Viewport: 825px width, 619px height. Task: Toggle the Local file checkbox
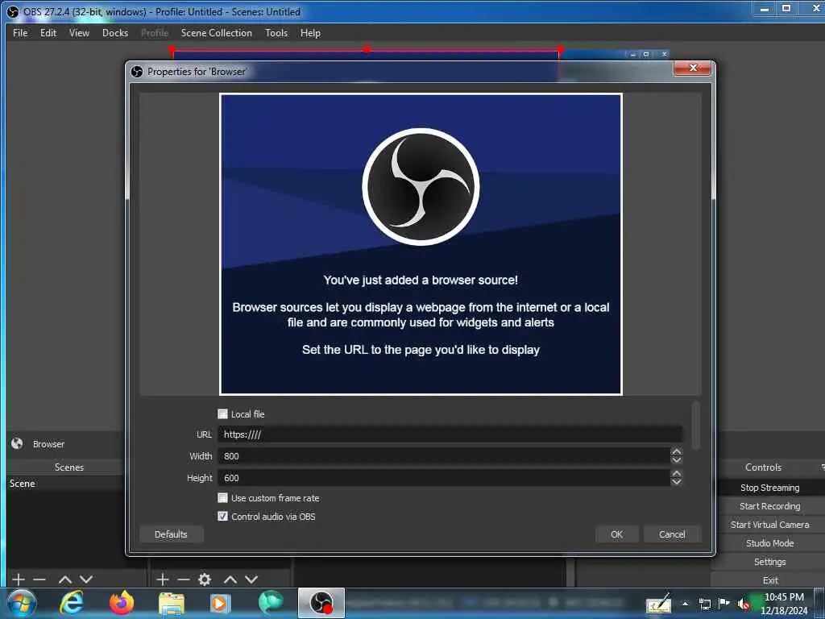pyautogui.click(x=222, y=413)
